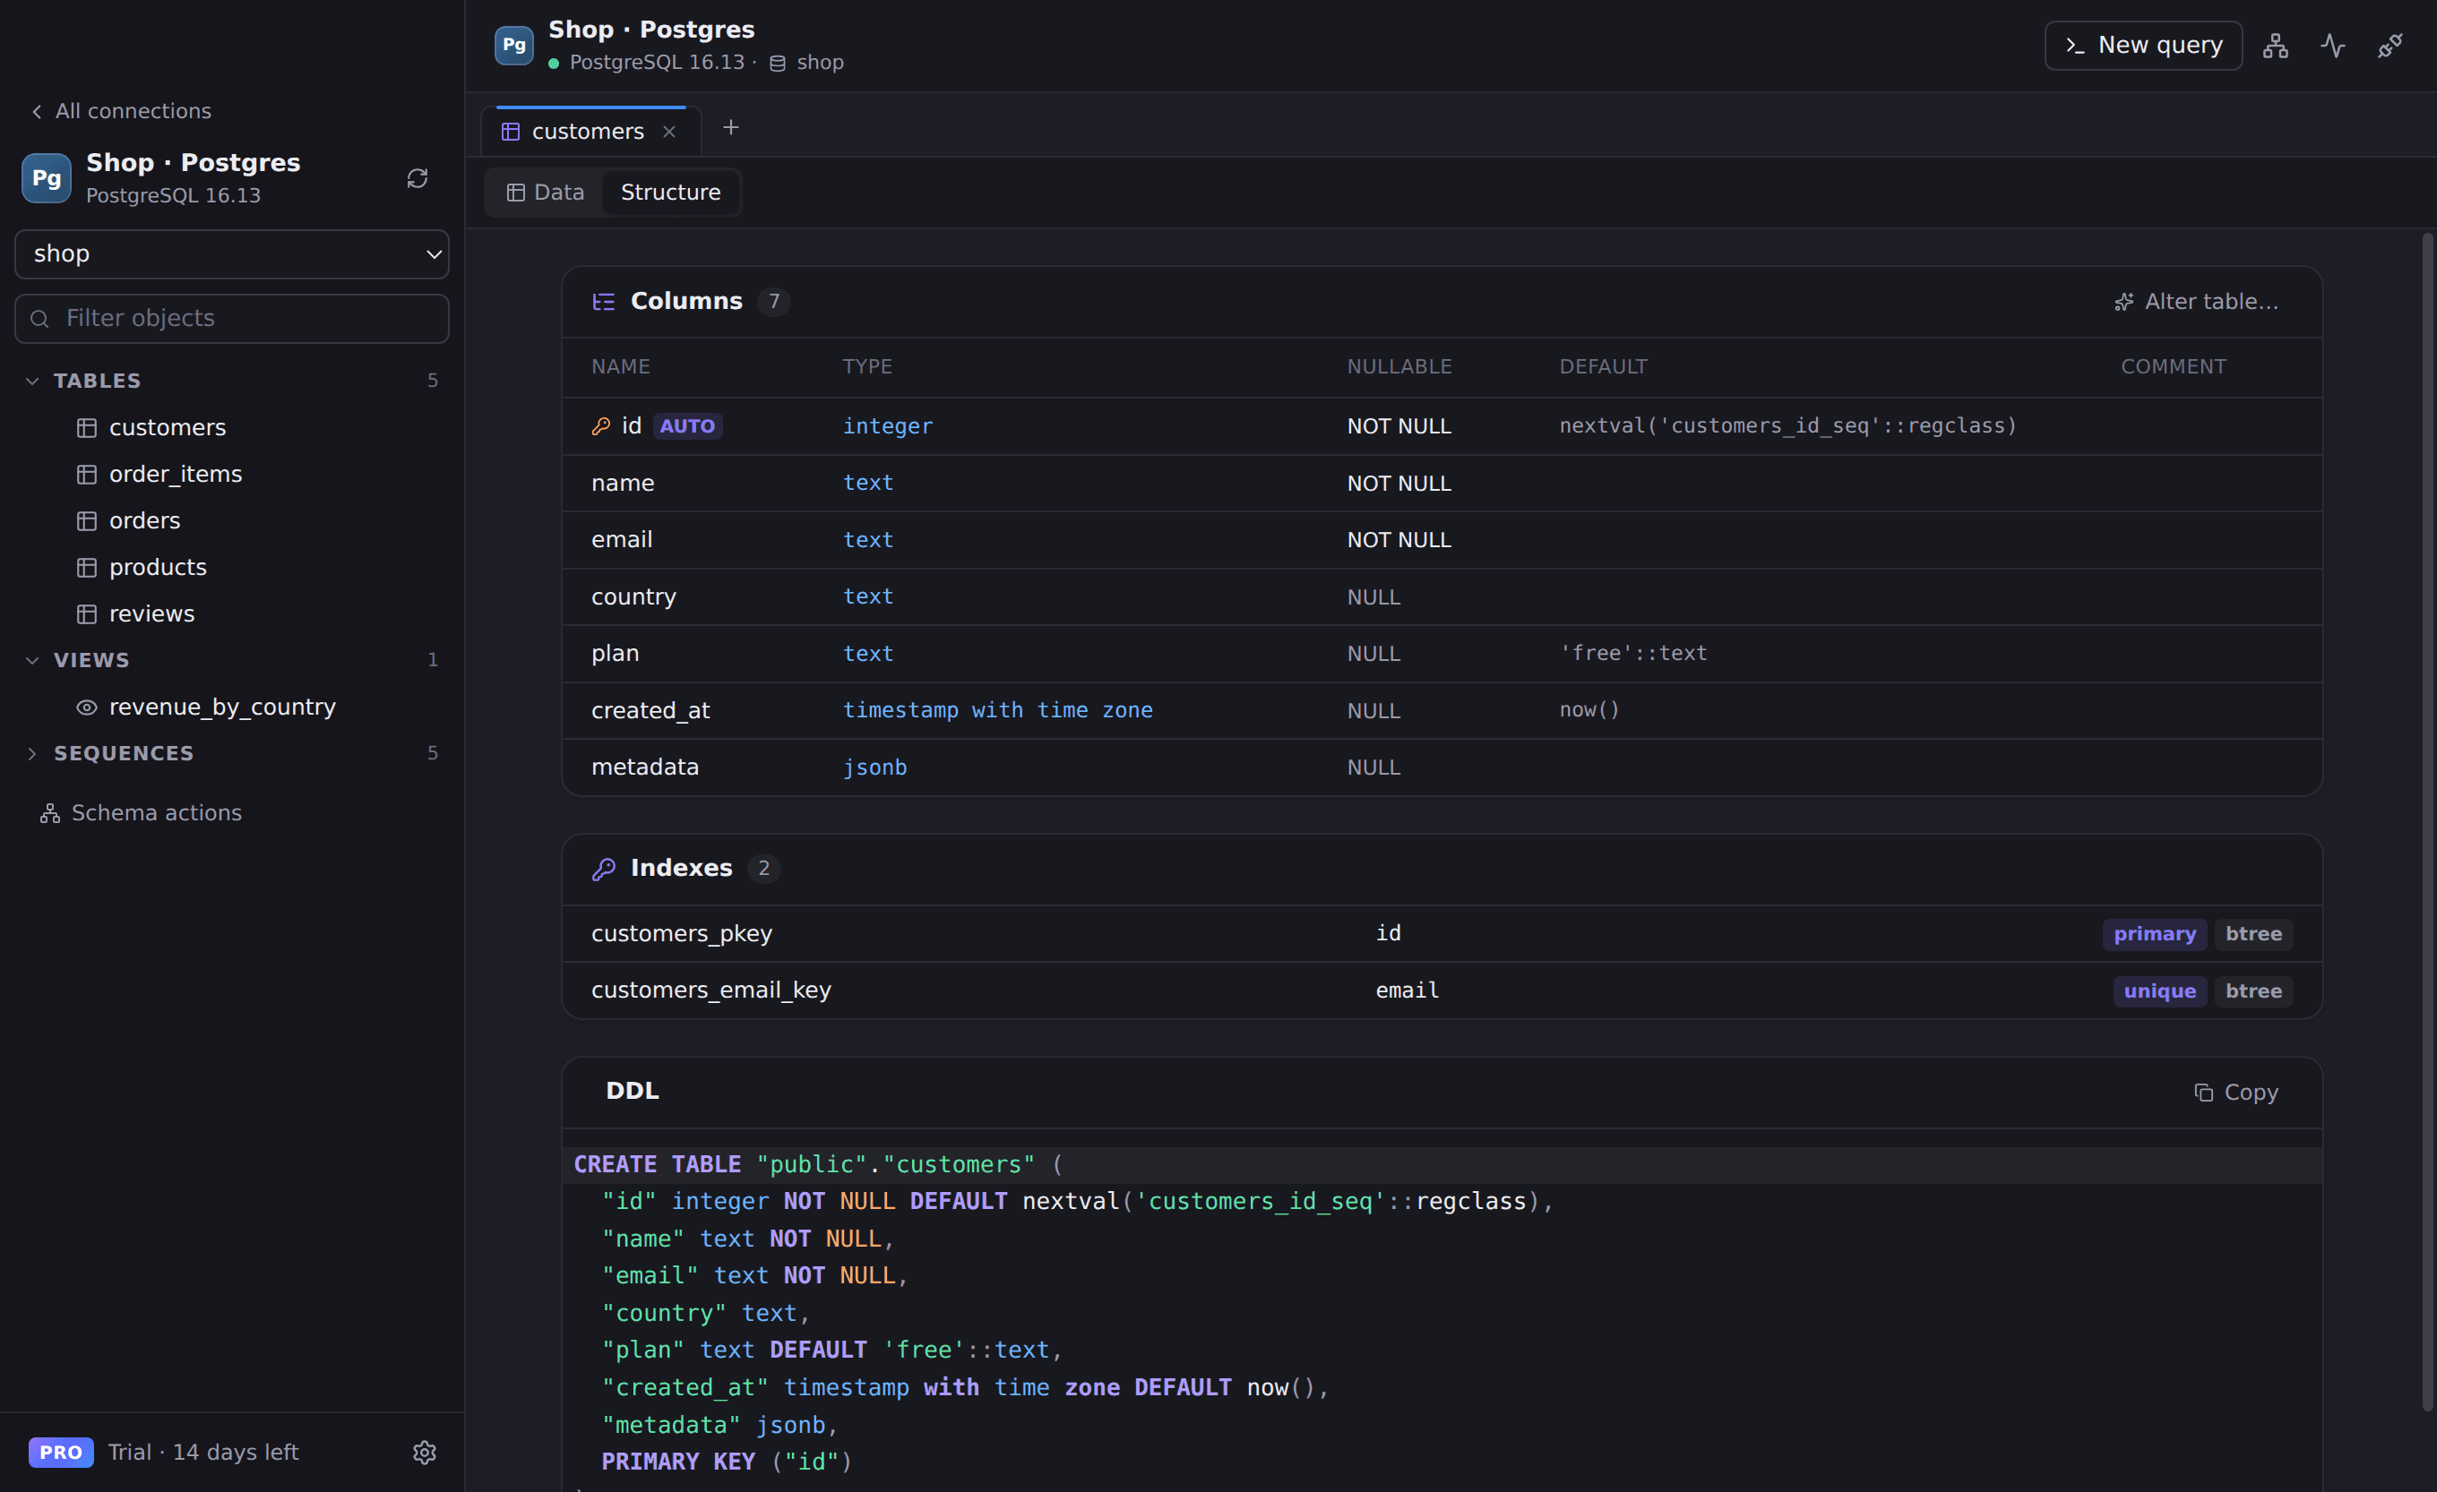Click the 'primary' index badge
Image resolution: width=2437 pixels, height=1492 pixels.
click(x=2154, y=933)
